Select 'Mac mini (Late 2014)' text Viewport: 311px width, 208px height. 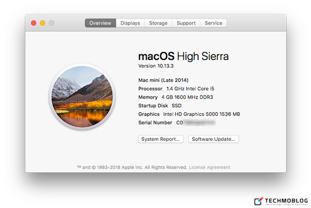click(163, 80)
